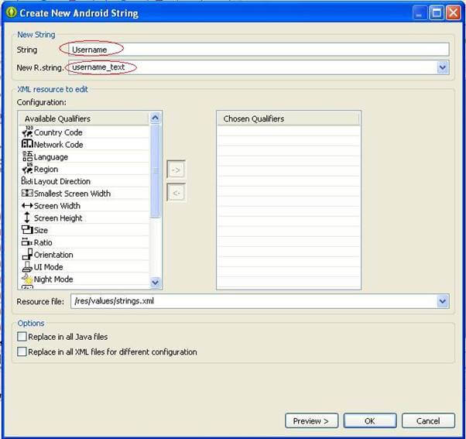
Task: Click the Language qualifier icon
Action: click(x=27, y=156)
